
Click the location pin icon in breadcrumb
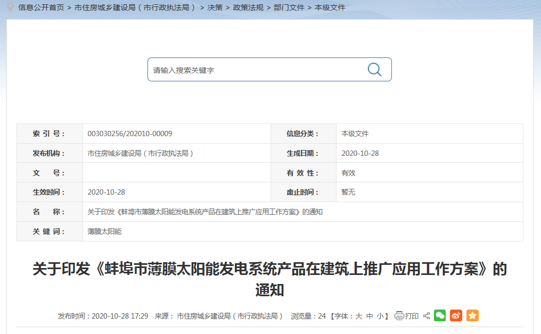pos(10,7)
